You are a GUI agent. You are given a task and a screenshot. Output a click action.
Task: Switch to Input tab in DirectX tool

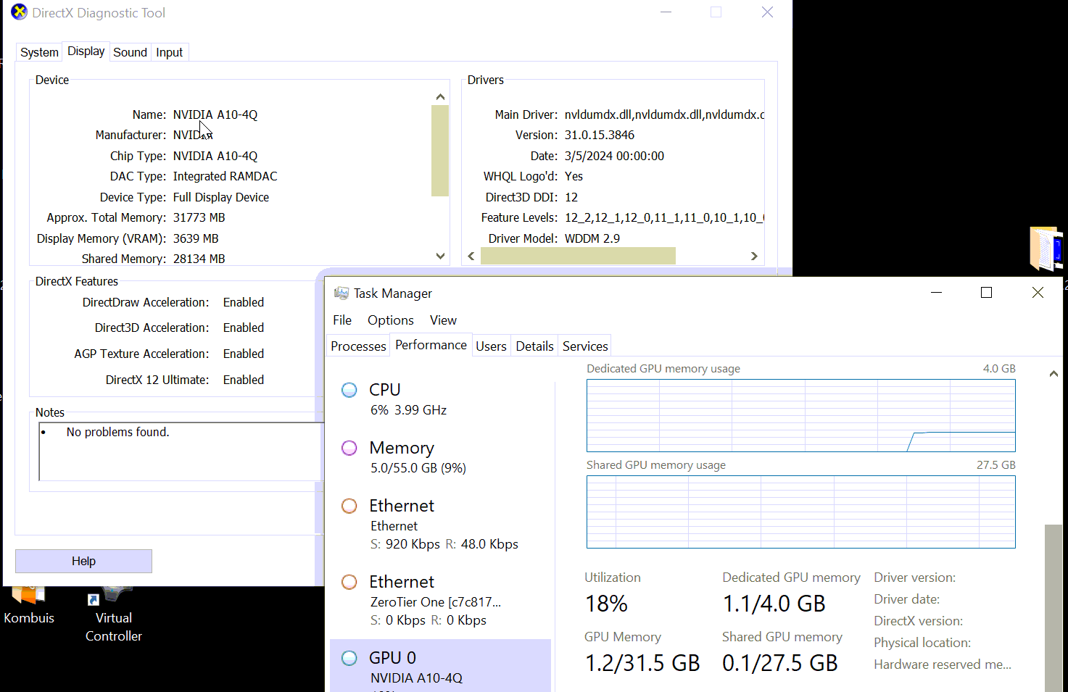(x=170, y=52)
